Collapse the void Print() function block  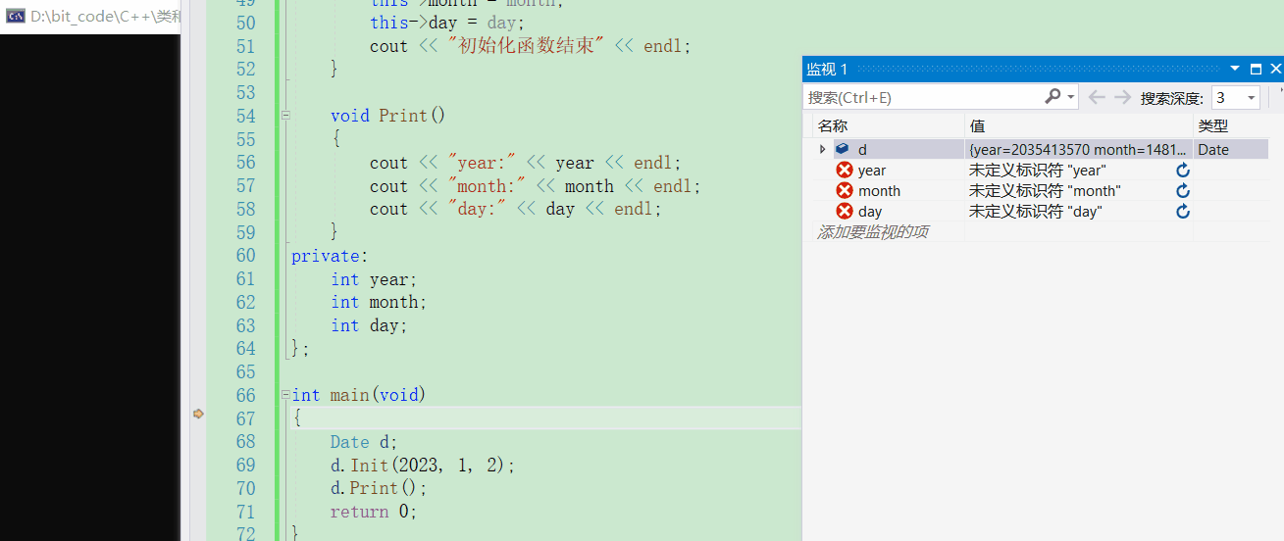(285, 116)
